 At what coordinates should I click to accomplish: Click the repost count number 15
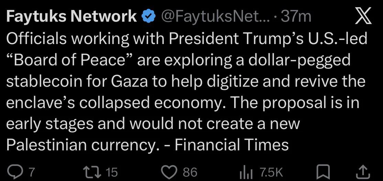pyautogui.click(x=111, y=171)
